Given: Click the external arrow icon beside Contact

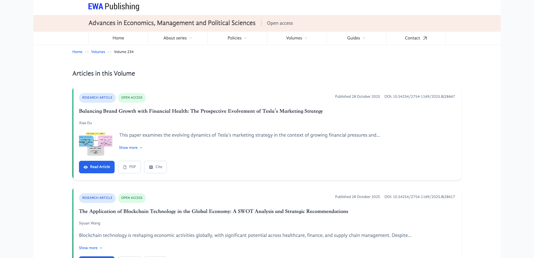Looking at the screenshot, I should coord(425,38).
